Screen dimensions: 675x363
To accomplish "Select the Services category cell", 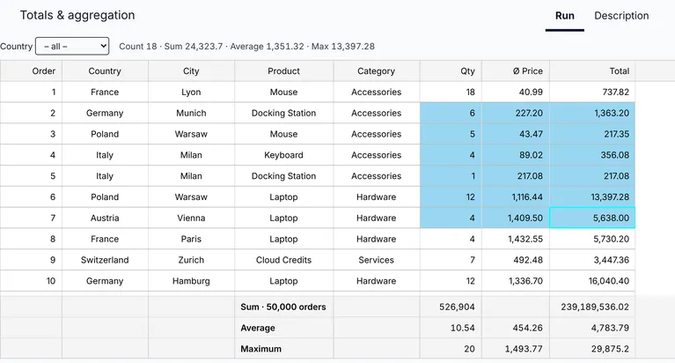I will pyautogui.click(x=377, y=260).
